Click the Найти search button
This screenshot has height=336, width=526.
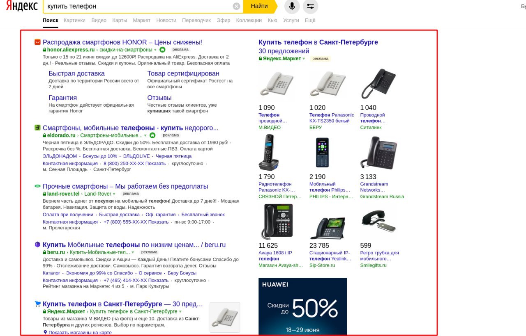[x=260, y=6]
